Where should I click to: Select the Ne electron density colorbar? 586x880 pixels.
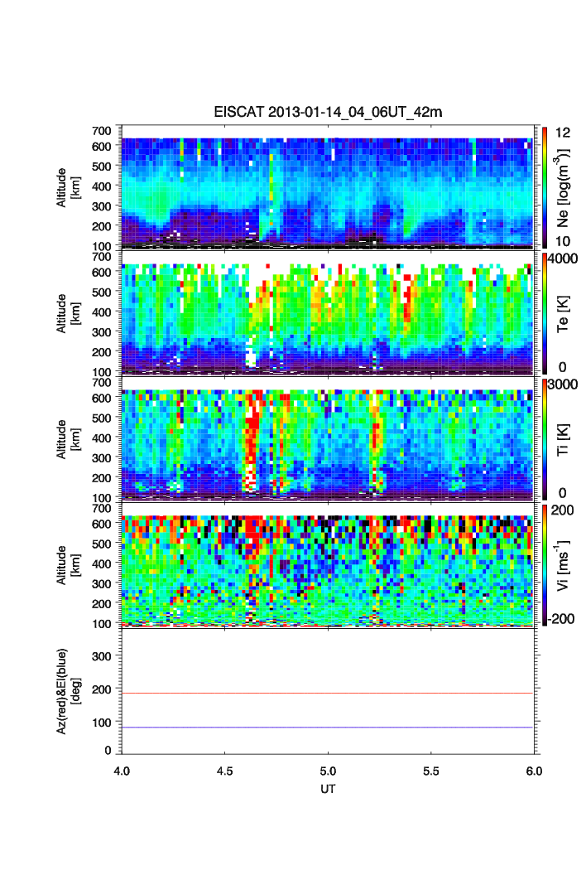pos(545,187)
